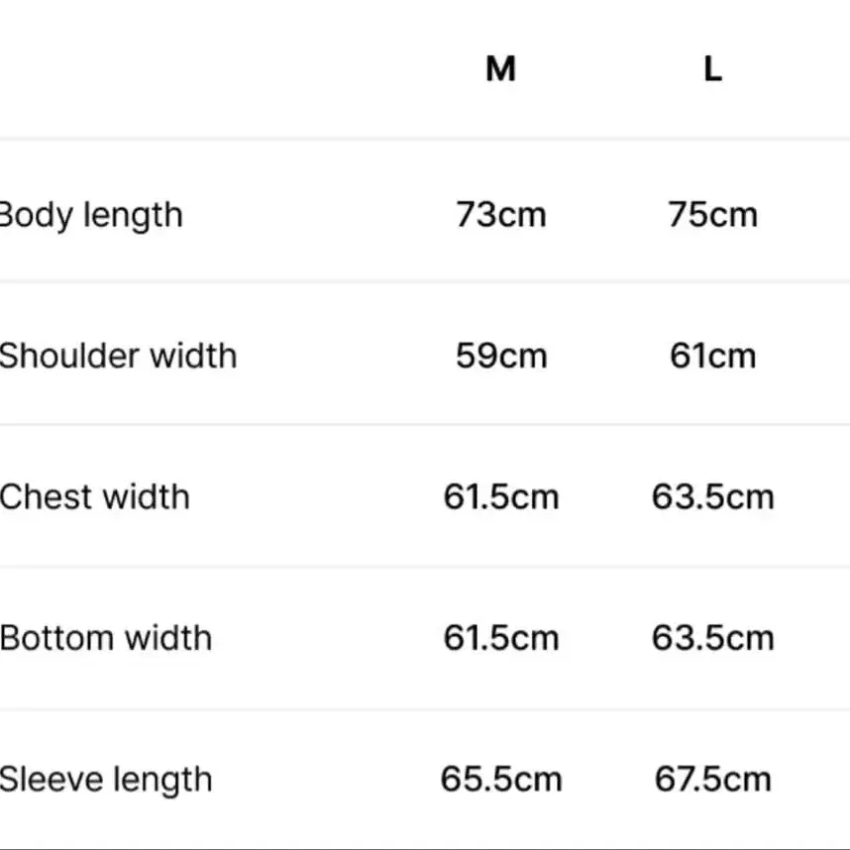Click the L size column header
Image resolution: width=850 pixels, height=850 pixels.
click(712, 69)
